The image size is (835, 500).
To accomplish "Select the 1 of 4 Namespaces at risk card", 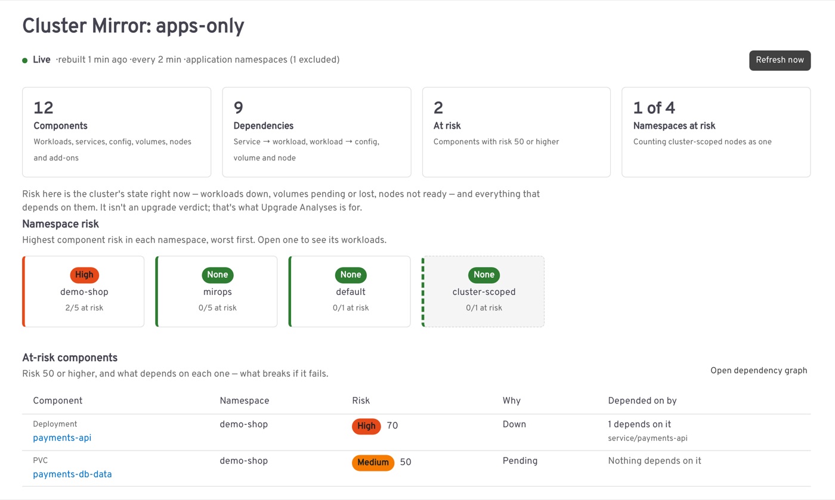I will pos(716,132).
